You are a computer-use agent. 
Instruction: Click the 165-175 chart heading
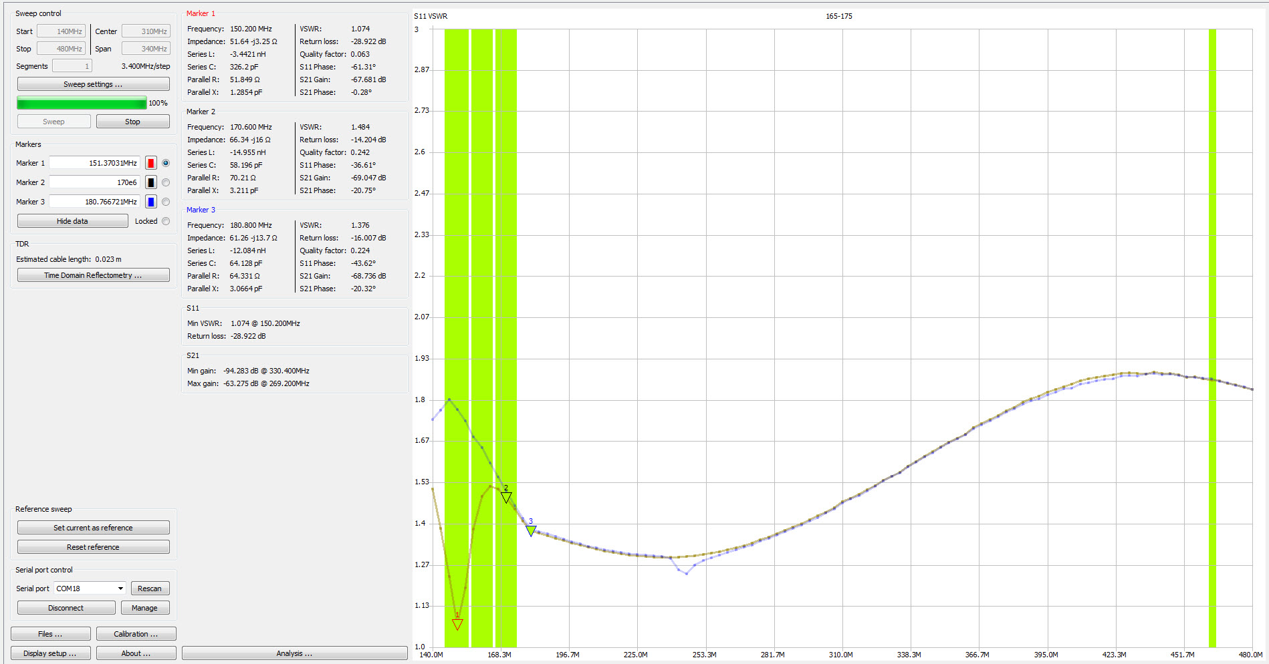[x=838, y=16]
